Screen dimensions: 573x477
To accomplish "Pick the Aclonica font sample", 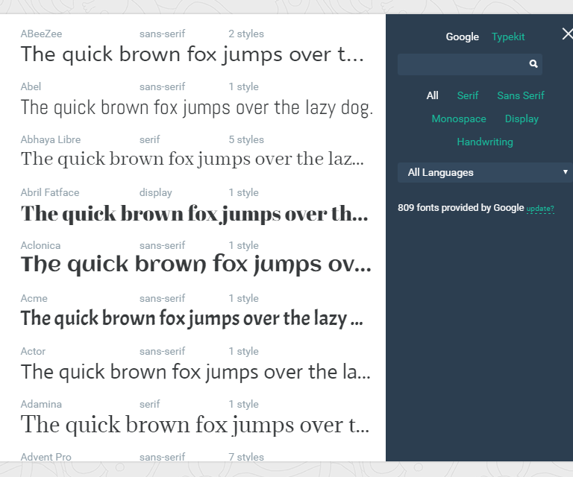I will [x=196, y=265].
